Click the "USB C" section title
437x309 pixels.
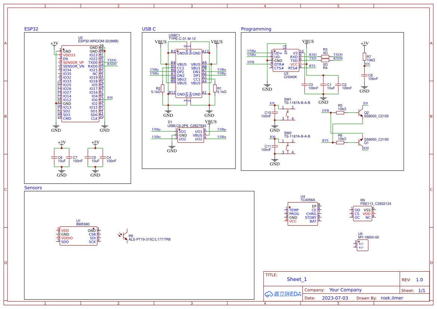tap(149, 29)
